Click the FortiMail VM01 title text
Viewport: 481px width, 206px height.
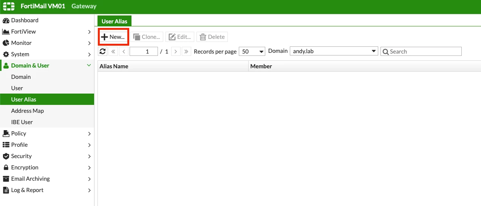(x=43, y=6)
